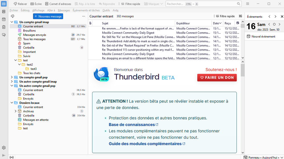This screenshot has width=284, height=159.
Task: Open column picker icon in message list
Action: pos(238,23)
